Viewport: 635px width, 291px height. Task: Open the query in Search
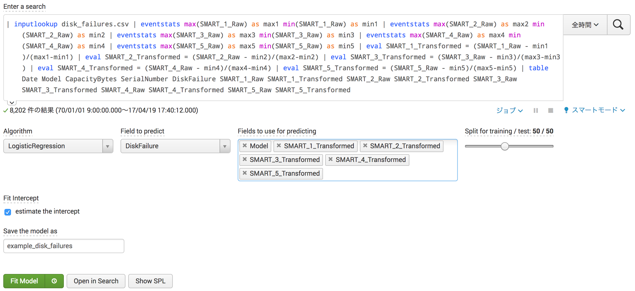(x=96, y=281)
